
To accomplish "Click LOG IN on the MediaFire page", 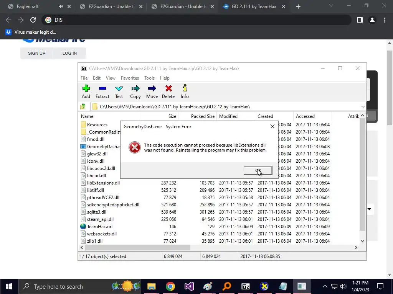I will (70, 53).
